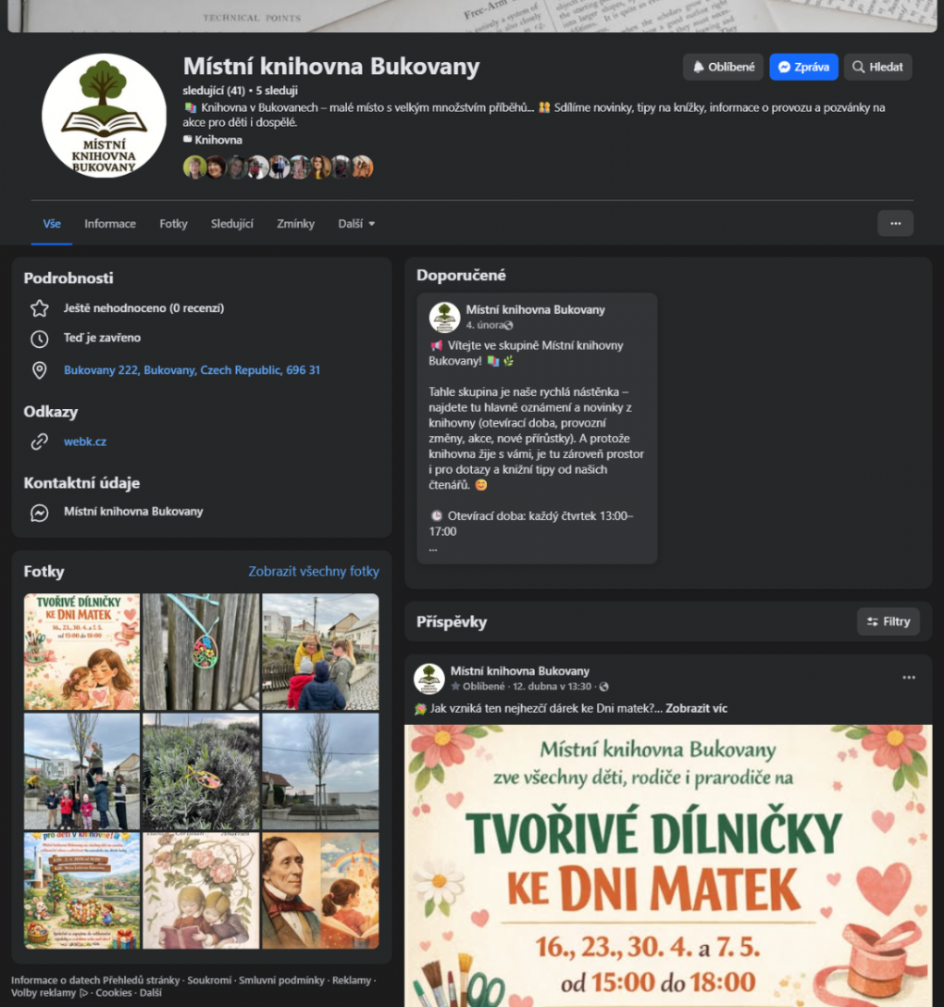Open the Tvořivé dílničky photo thumbnail
This screenshot has height=1007, width=944.
tap(81, 652)
